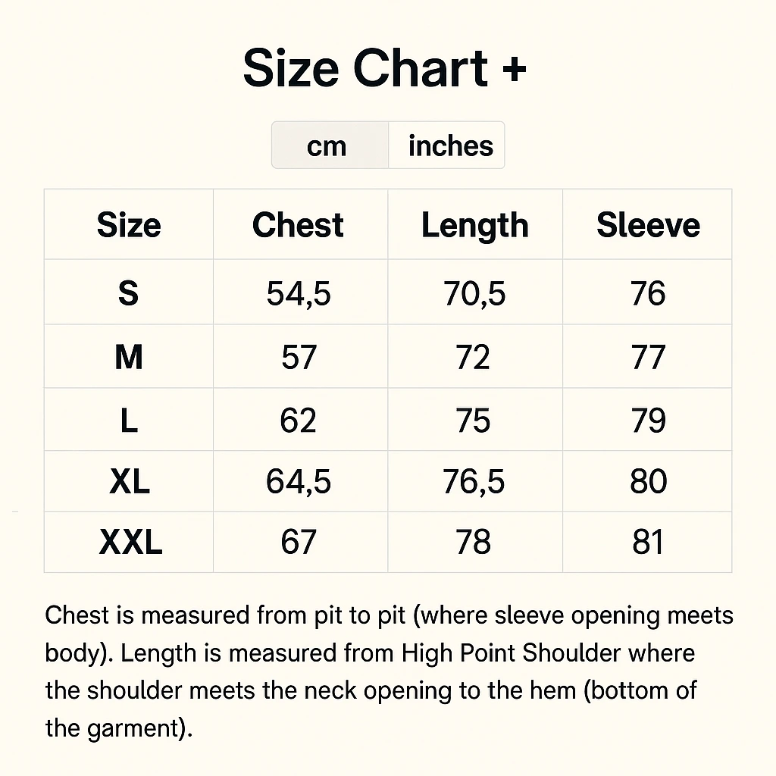
Task: Click the 54,5 chest value for S
Action: click(x=299, y=293)
